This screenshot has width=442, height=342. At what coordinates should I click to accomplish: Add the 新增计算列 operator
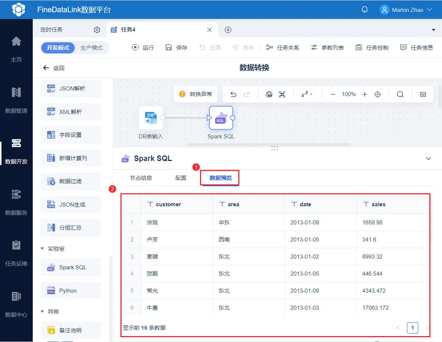[71, 158]
